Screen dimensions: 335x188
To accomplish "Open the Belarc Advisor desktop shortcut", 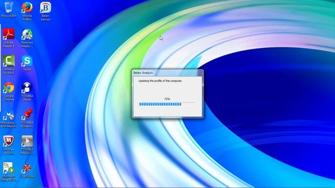I will coord(46,11).
